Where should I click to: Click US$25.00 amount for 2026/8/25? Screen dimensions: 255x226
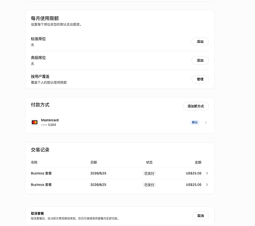click(x=193, y=185)
